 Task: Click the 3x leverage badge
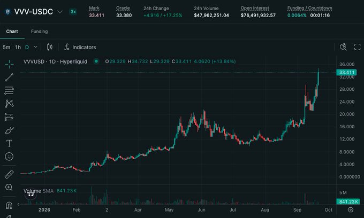coord(73,12)
